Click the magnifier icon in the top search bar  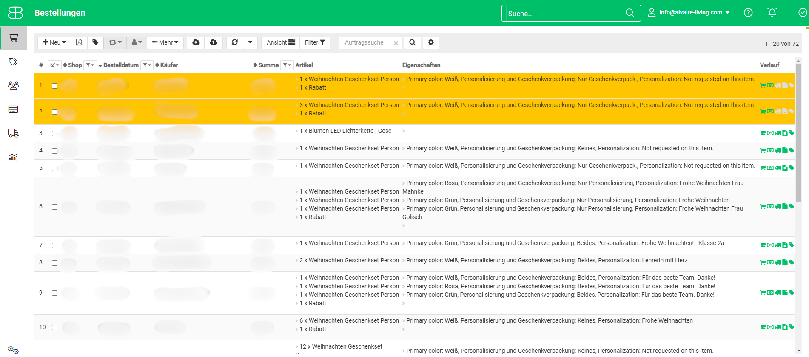630,13
